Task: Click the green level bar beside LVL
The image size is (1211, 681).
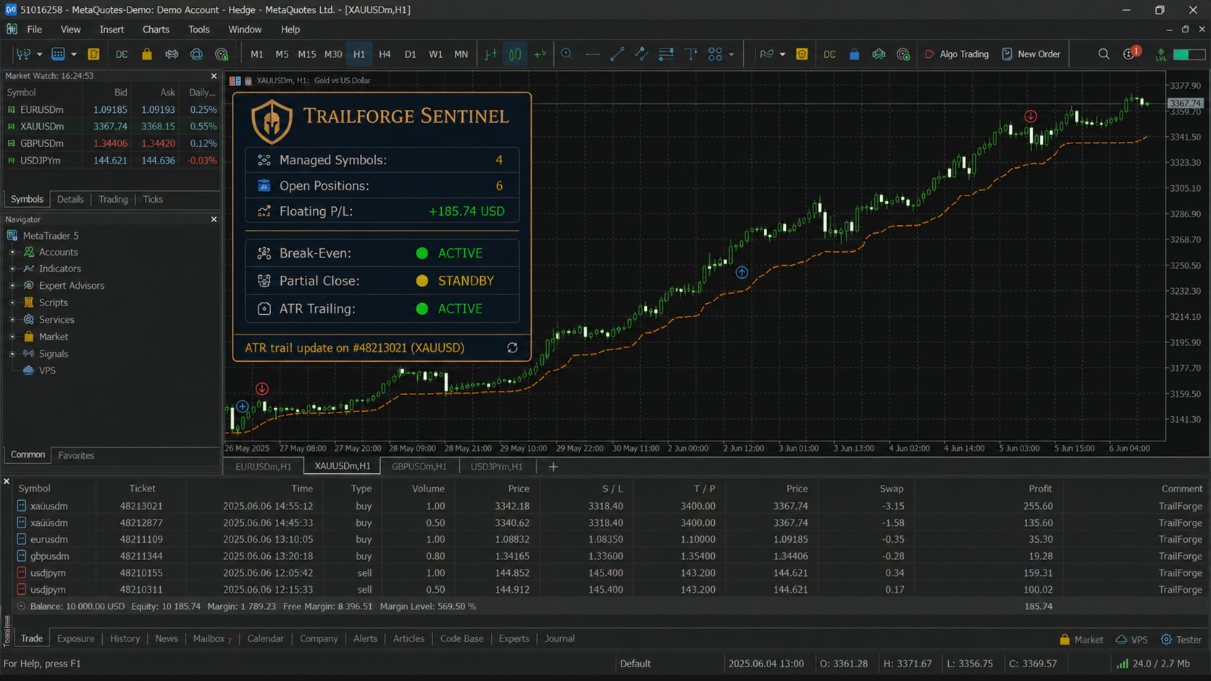Action: tap(1189, 54)
